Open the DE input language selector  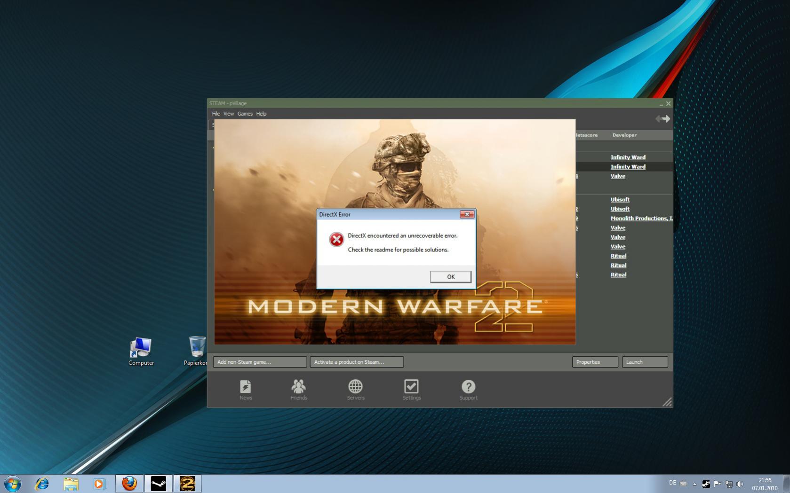(x=672, y=483)
